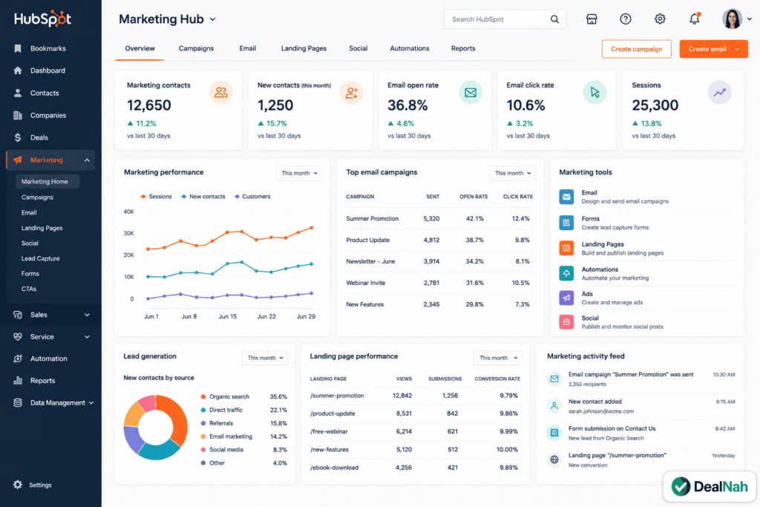The image size is (760, 507).
Task: Switch to the Landing Pages tab
Action: [304, 48]
